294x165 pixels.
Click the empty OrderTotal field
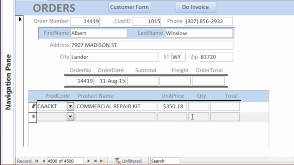click(x=208, y=81)
